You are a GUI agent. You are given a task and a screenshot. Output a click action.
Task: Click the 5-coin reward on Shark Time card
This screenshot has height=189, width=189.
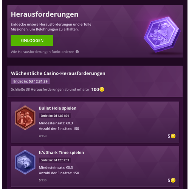172,180
